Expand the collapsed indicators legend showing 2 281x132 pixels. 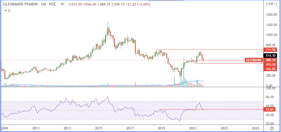[7, 10]
